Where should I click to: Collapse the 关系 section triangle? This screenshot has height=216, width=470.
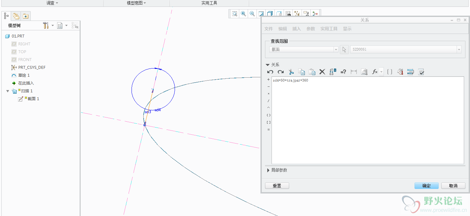pos(268,65)
